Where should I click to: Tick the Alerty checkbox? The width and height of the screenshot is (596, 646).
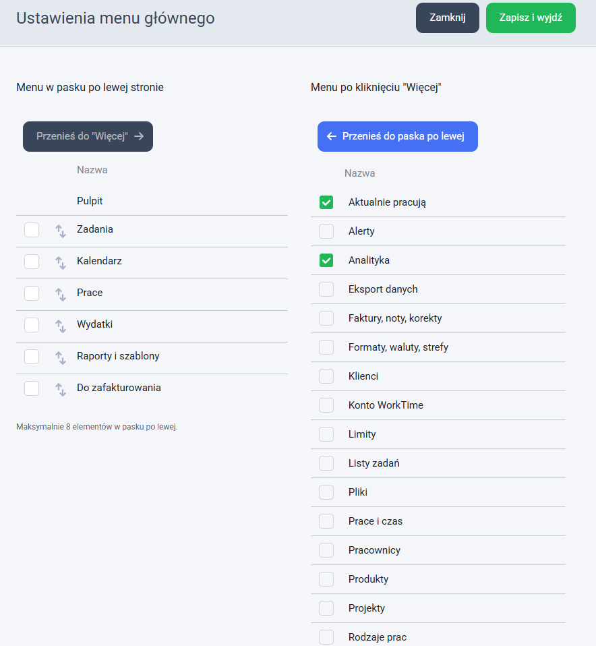point(326,231)
